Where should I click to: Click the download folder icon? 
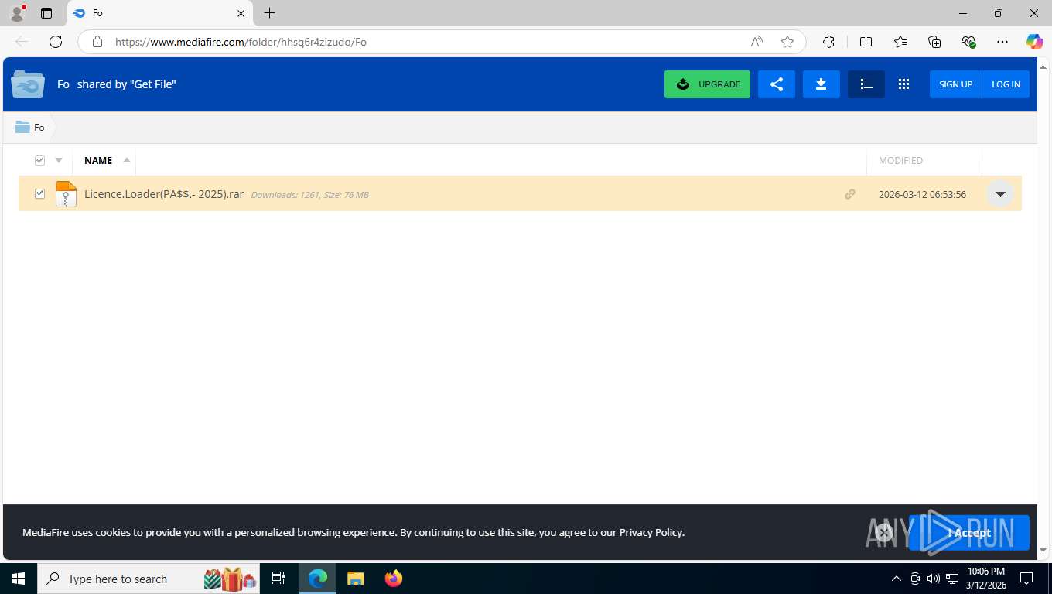point(821,84)
